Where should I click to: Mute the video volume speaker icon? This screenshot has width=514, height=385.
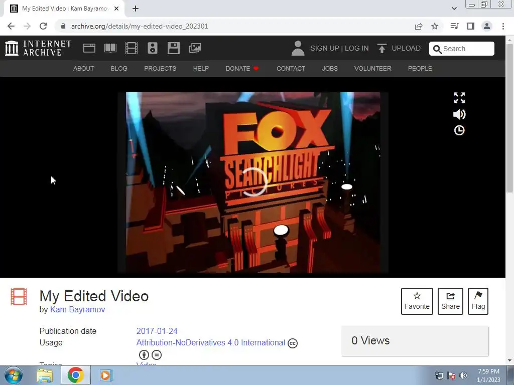459,114
